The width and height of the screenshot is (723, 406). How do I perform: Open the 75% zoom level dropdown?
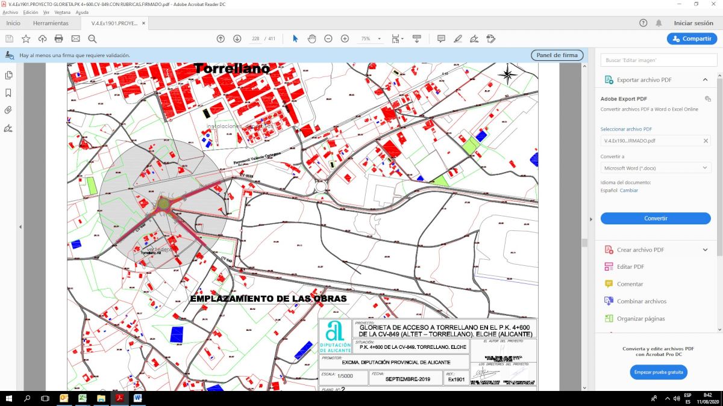coord(379,38)
